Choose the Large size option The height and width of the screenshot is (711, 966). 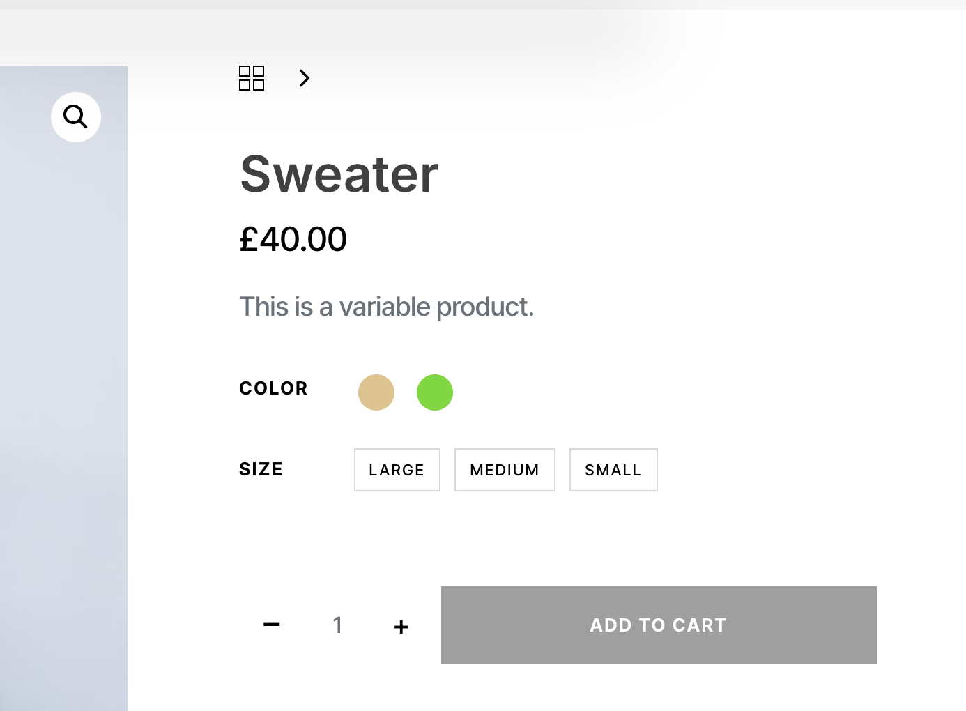click(397, 470)
